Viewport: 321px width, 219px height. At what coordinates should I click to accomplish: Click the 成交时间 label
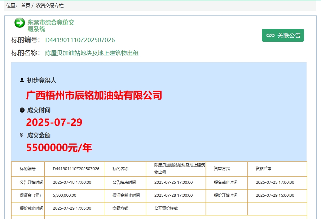pos(39,110)
